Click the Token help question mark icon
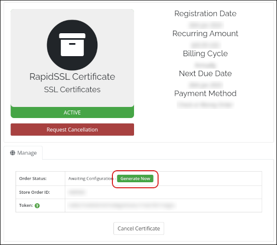The image size is (277, 245). tap(37, 205)
